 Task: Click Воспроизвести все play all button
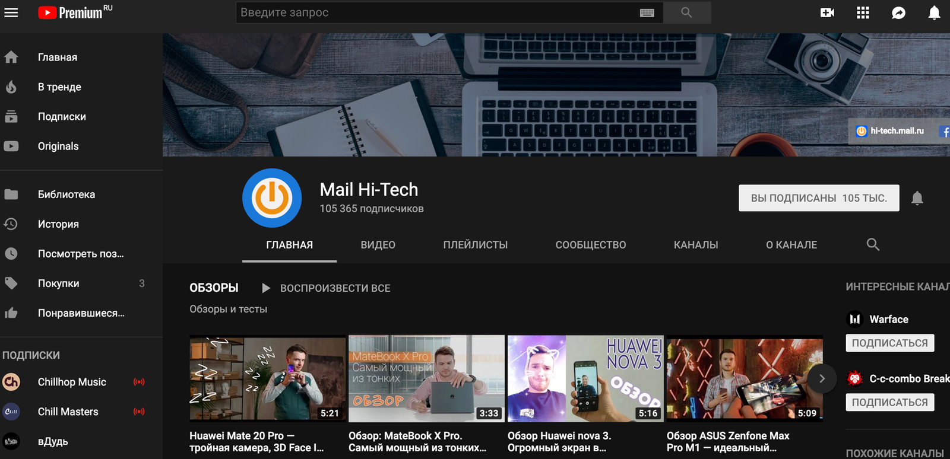click(326, 288)
